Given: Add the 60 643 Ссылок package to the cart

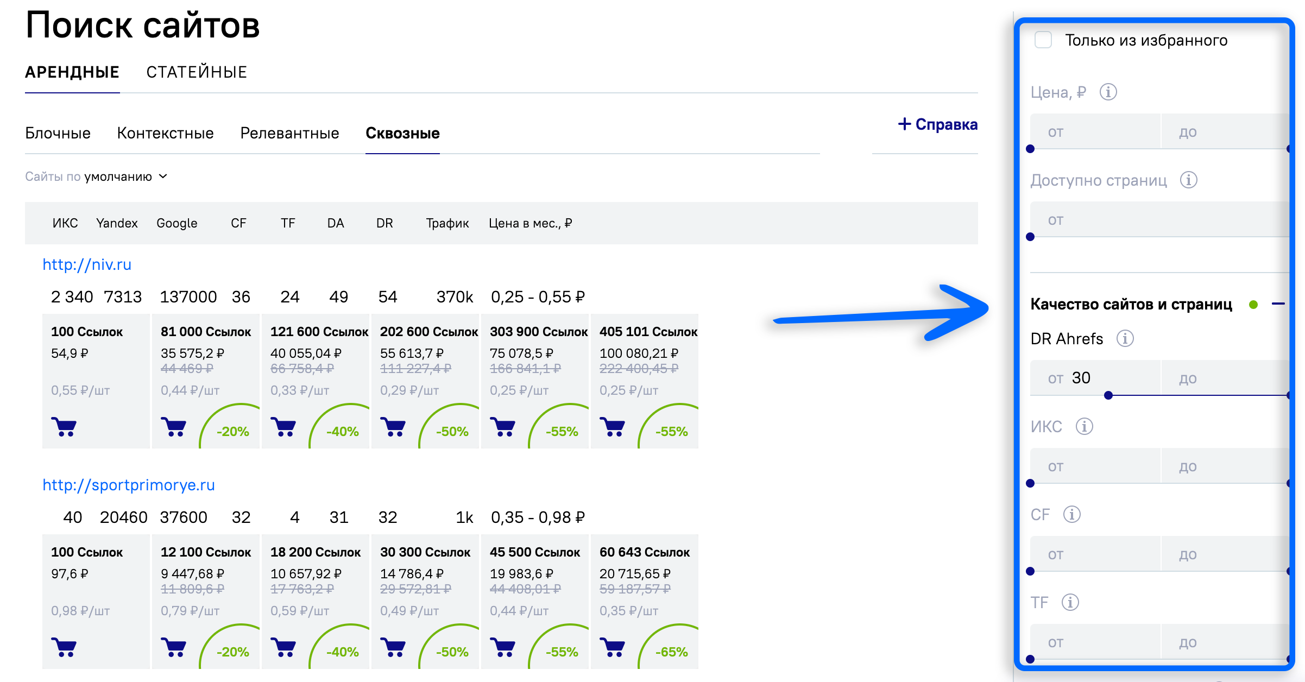Looking at the screenshot, I should 612,647.
